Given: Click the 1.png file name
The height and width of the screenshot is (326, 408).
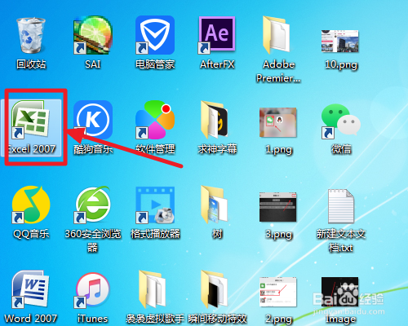Looking at the screenshot, I should pyautogui.click(x=279, y=149).
